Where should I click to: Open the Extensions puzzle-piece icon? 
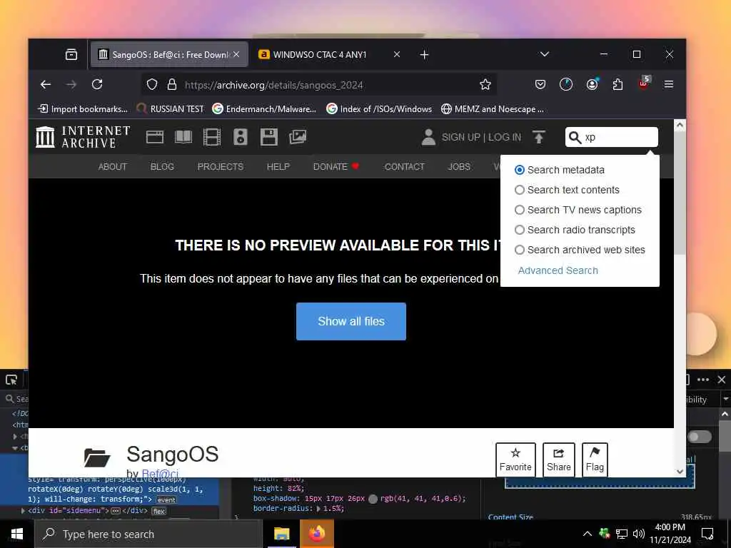point(617,84)
